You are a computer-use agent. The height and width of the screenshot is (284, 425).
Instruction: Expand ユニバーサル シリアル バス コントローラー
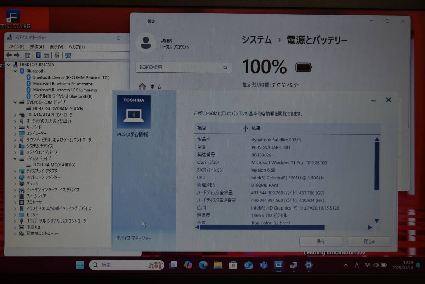[15, 221]
